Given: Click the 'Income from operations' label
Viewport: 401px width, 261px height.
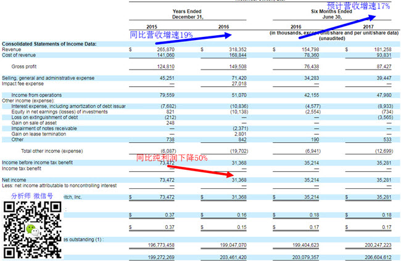Looking at the screenshot, I should point(36,95).
